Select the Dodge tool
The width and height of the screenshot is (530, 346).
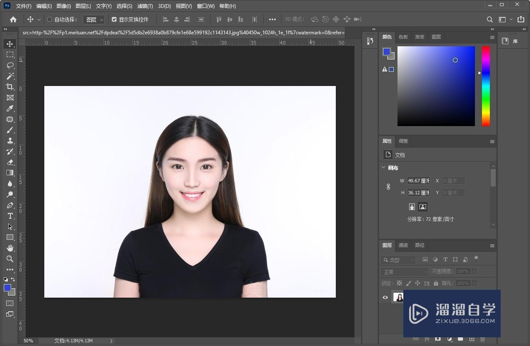[x=10, y=194]
